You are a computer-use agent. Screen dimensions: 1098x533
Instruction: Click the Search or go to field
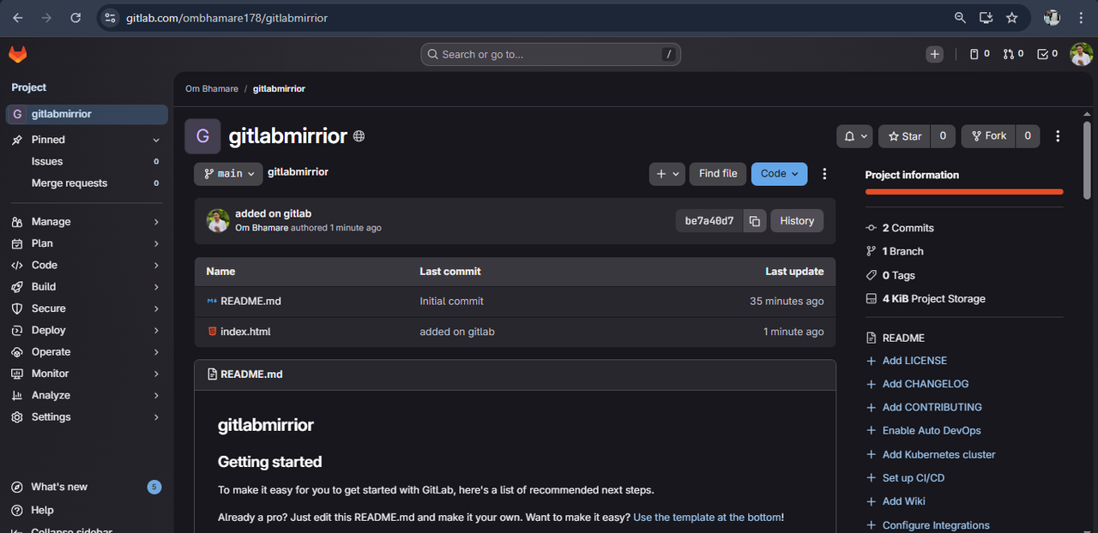551,54
